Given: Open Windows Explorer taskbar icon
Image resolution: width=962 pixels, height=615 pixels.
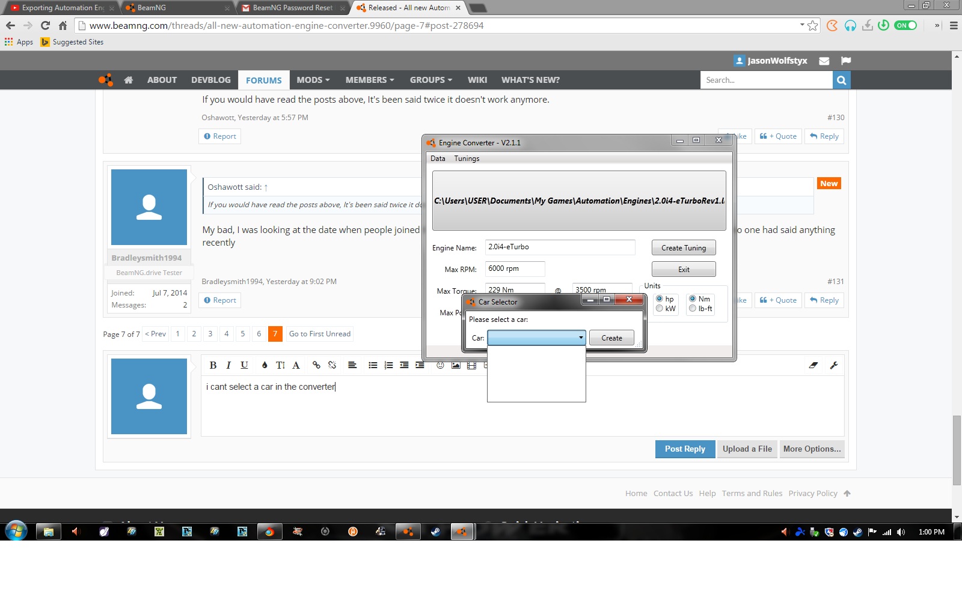Looking at the screenshot, I should click(x=49, y=532).
